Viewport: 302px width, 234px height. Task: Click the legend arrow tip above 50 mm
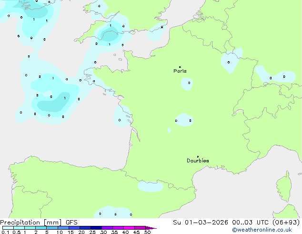[x=151, y=228]
